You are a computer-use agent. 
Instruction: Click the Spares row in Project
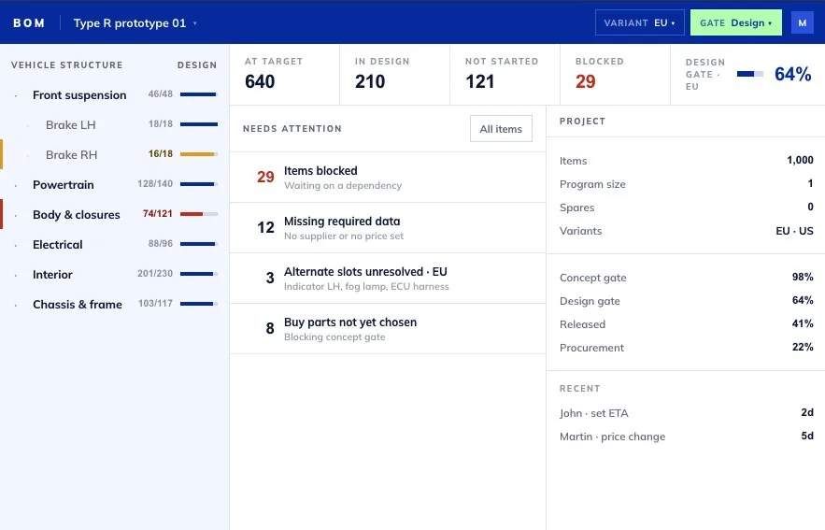click(x=686, y=208)
